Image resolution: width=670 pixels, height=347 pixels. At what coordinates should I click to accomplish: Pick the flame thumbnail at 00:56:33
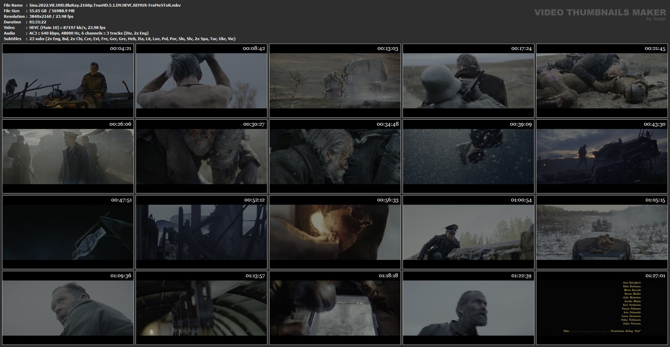(335, 232)
